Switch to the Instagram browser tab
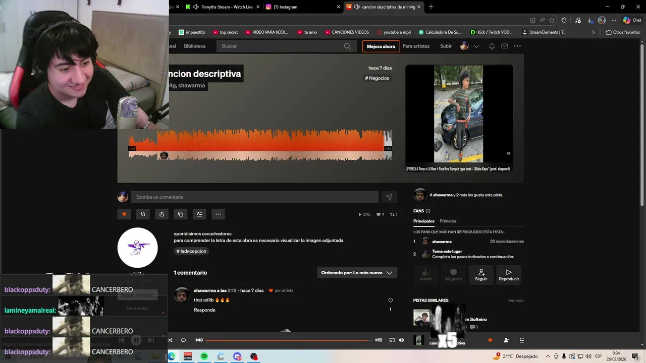646x363 pixels. 303,7
